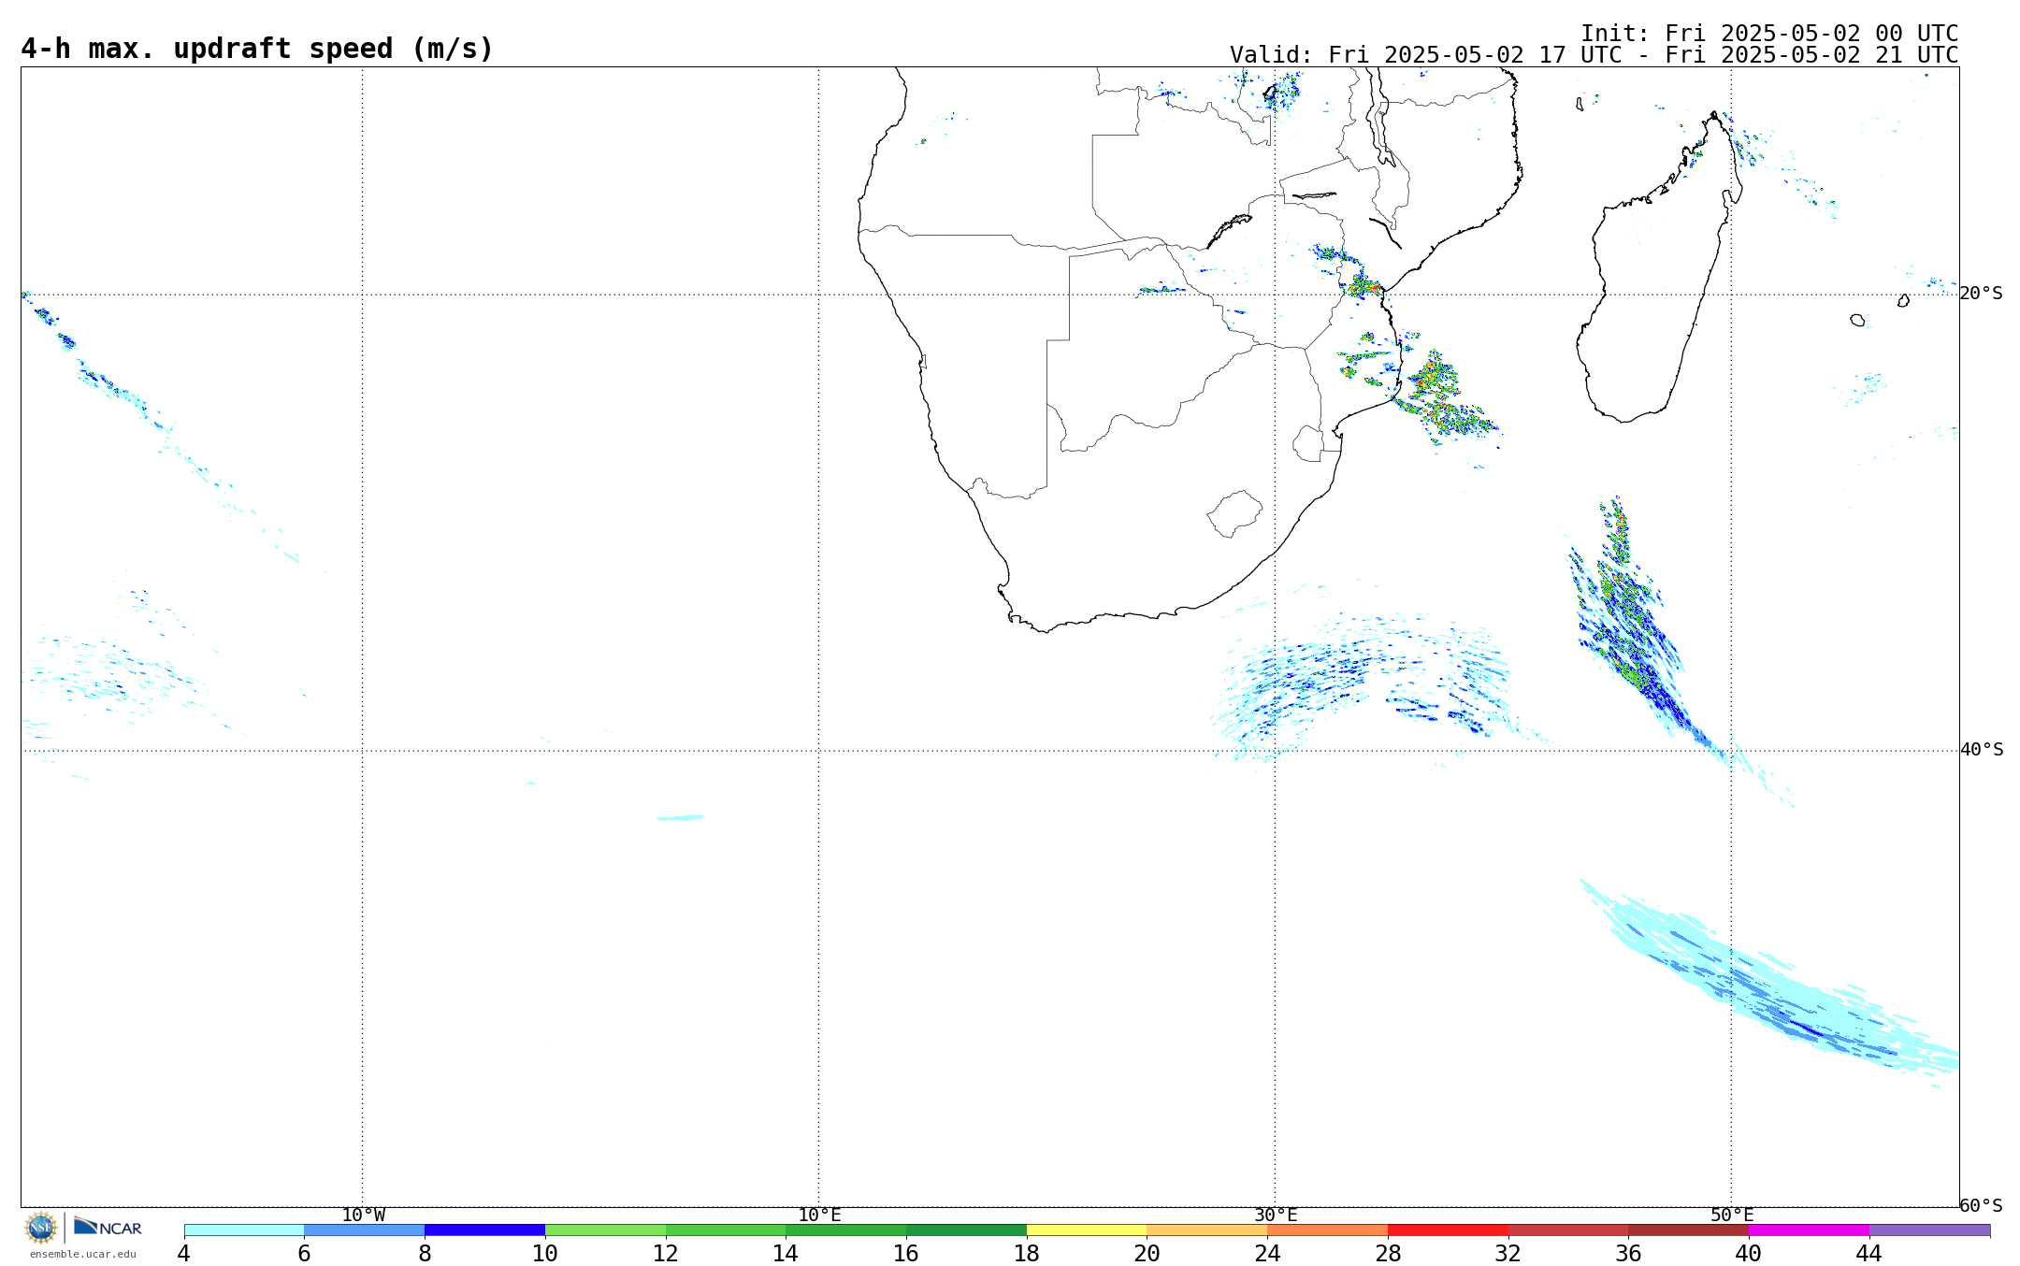
Task: Click the colorbar value '4'
Action: [184, 1254]
